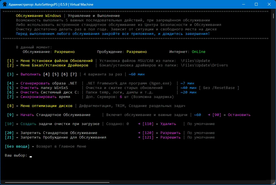Viewport: 276px width, 185px height.
Task: Minimize the AutoSettingsPS window
Action: tap(243, 5)
